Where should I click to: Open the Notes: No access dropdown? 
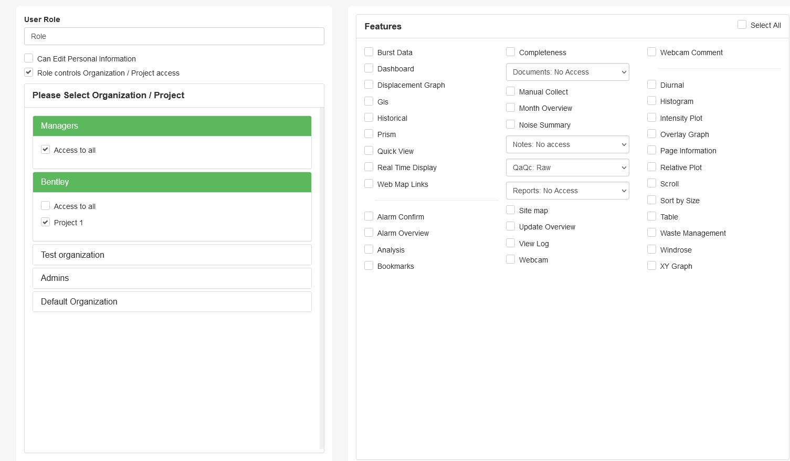[567, 144]
